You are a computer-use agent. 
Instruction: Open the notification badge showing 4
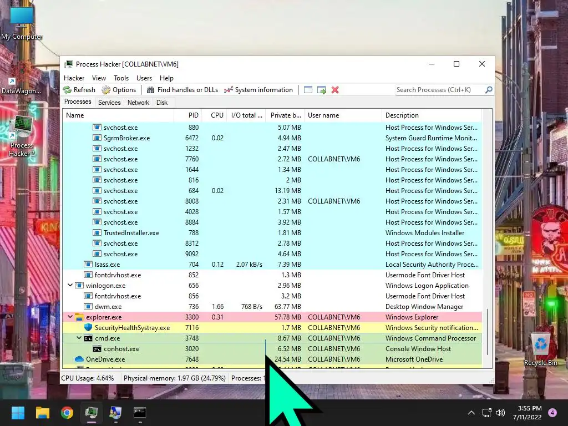coord(552,413)
